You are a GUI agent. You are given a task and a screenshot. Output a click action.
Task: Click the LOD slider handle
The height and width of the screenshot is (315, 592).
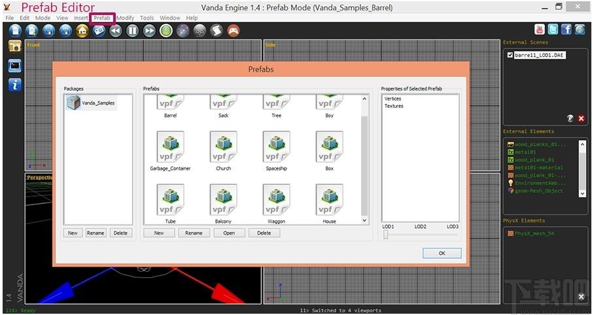[386, 235]
